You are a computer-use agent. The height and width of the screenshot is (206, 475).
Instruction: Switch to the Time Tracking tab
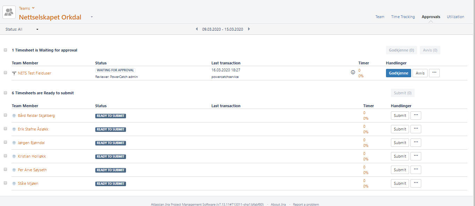403,17
